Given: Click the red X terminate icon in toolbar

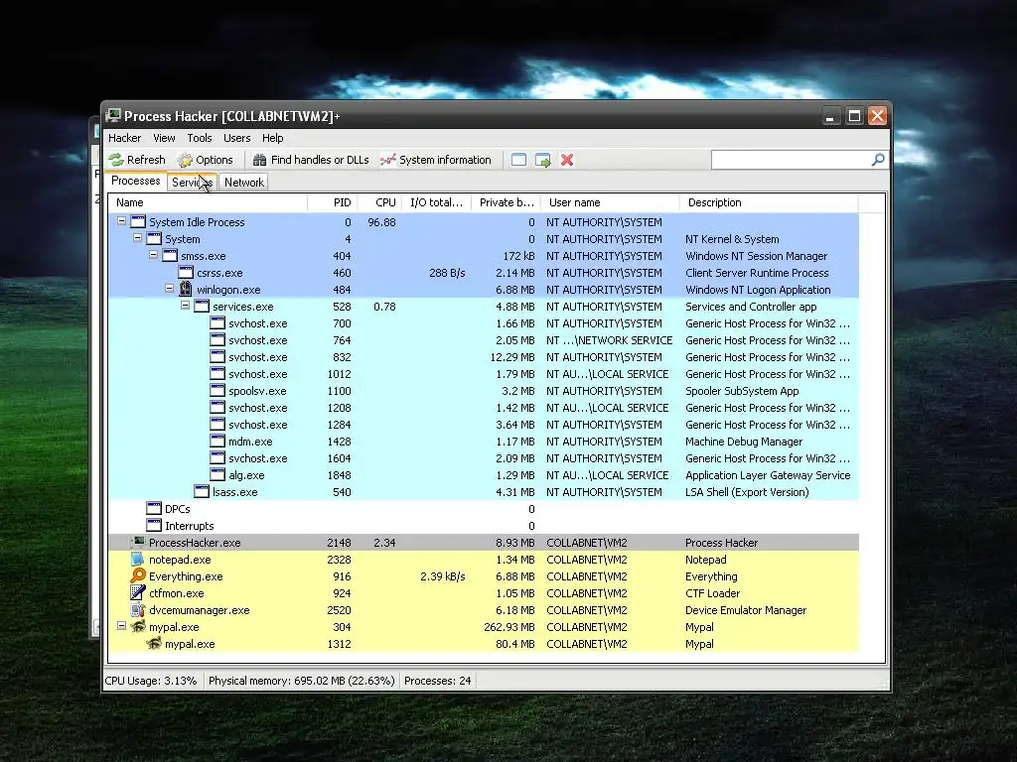Looking at the screenshot, I should (567, 160).
